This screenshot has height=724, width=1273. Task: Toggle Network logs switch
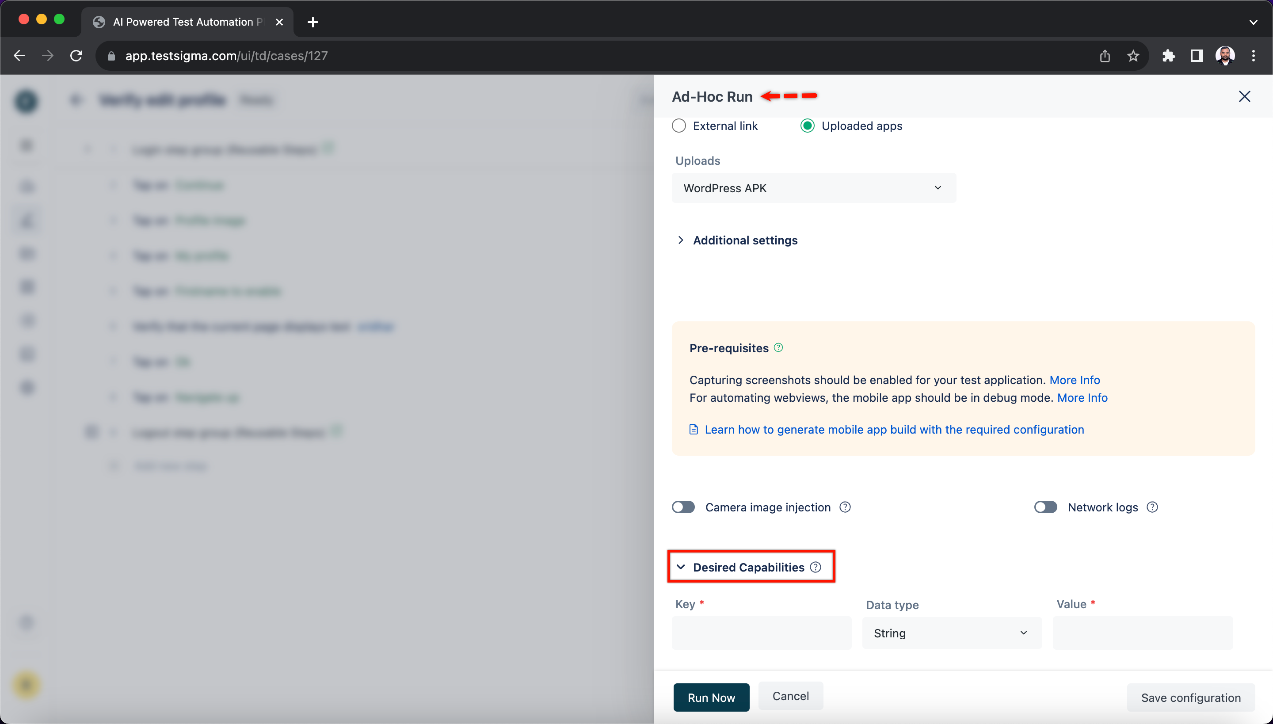[1045, 507]
